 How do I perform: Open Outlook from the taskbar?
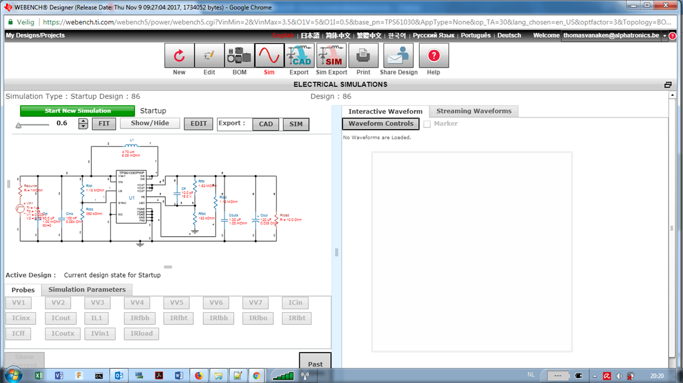[119, 376]
